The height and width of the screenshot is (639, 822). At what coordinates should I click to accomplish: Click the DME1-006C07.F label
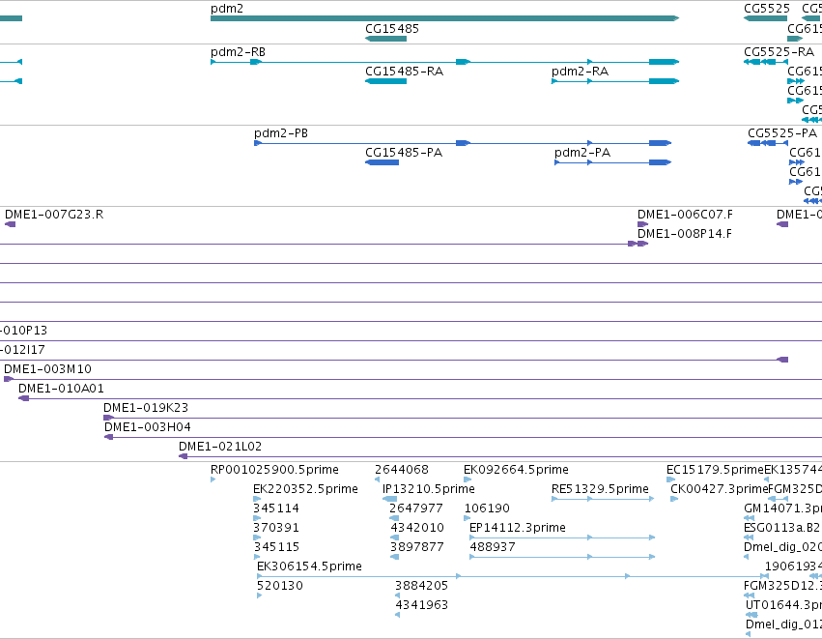pos(685,215)
